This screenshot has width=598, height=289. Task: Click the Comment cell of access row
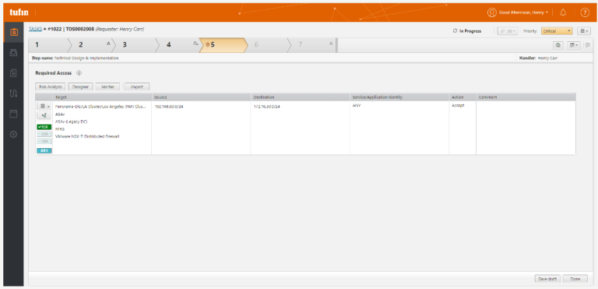(x=526, y=128)
